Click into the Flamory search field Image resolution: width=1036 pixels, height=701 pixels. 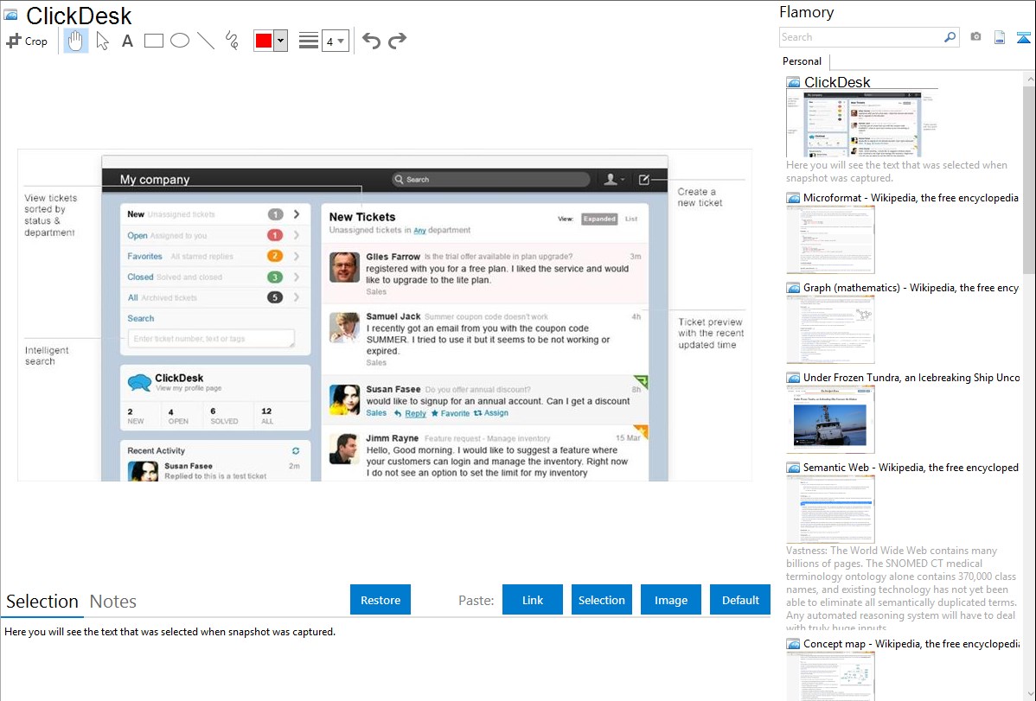pyautogui.click(x=860, y=37)
